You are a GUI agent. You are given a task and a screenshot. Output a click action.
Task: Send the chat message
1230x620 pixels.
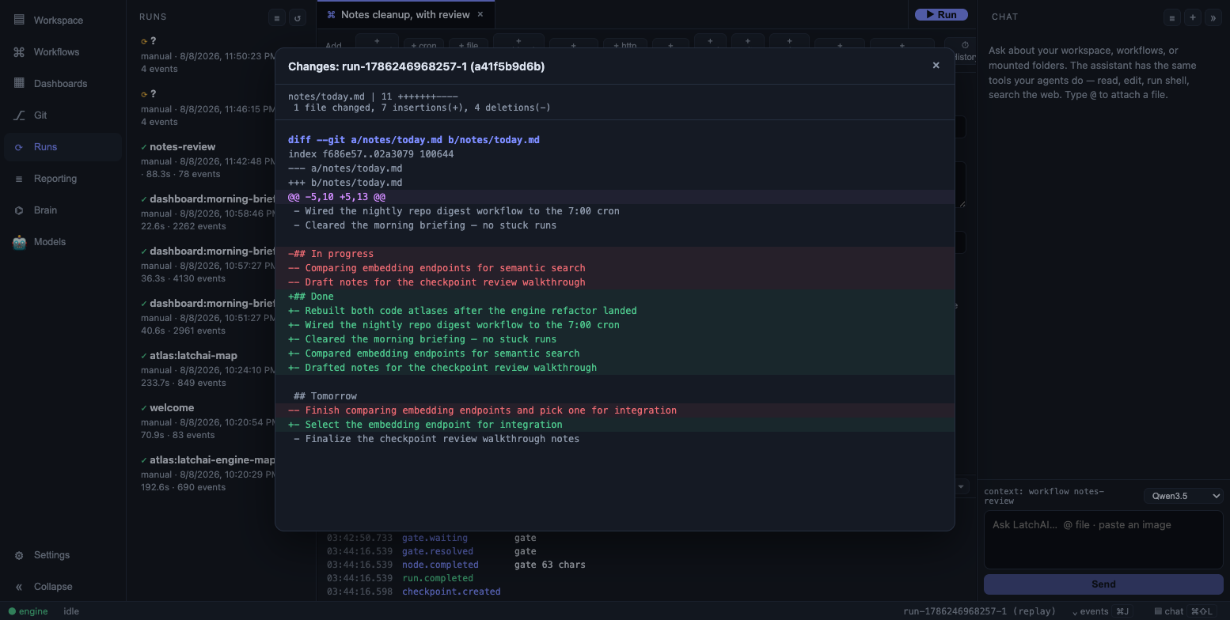tap(1103, 584)
